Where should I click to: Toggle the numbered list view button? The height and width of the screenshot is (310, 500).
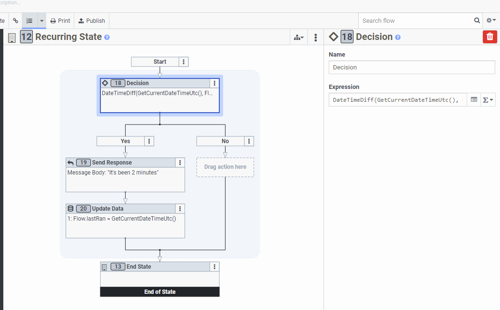point(29,21)
